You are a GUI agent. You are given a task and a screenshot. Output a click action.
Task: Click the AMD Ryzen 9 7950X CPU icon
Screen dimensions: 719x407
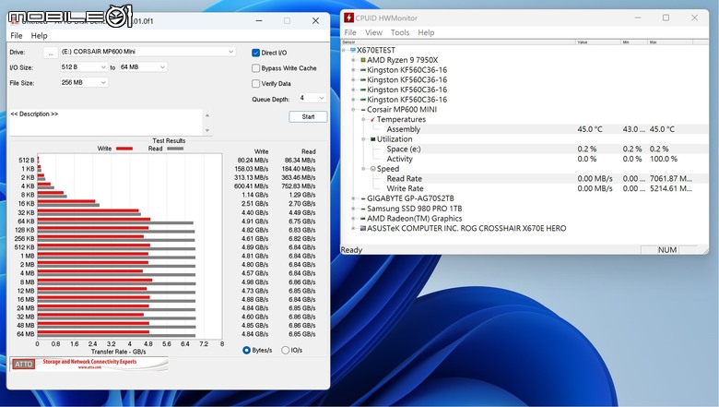[362, 60]
